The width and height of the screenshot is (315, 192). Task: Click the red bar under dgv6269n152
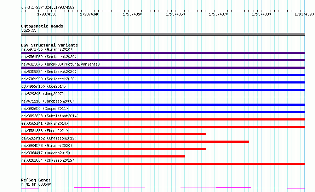(x=135, y=142)
